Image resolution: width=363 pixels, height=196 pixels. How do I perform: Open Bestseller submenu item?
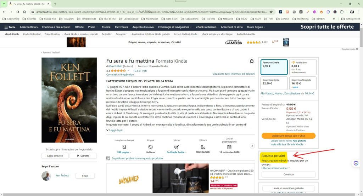(x=106, y=34)
